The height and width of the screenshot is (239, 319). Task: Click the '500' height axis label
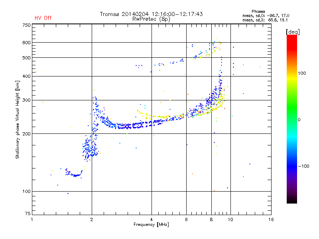tap(26, 58)
